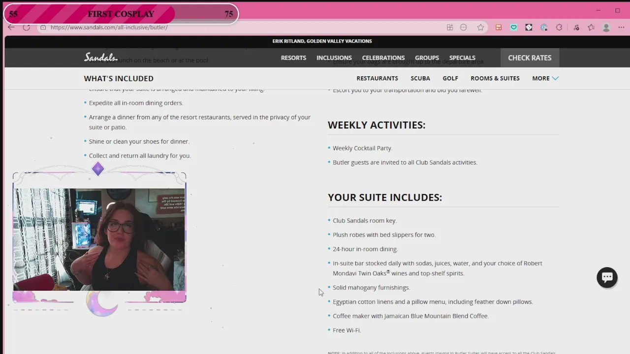Click 'In-suite bar stocked daily with sodas' item
The height and width of the screenshot is (354, 630).
click(x=437, y=268)
